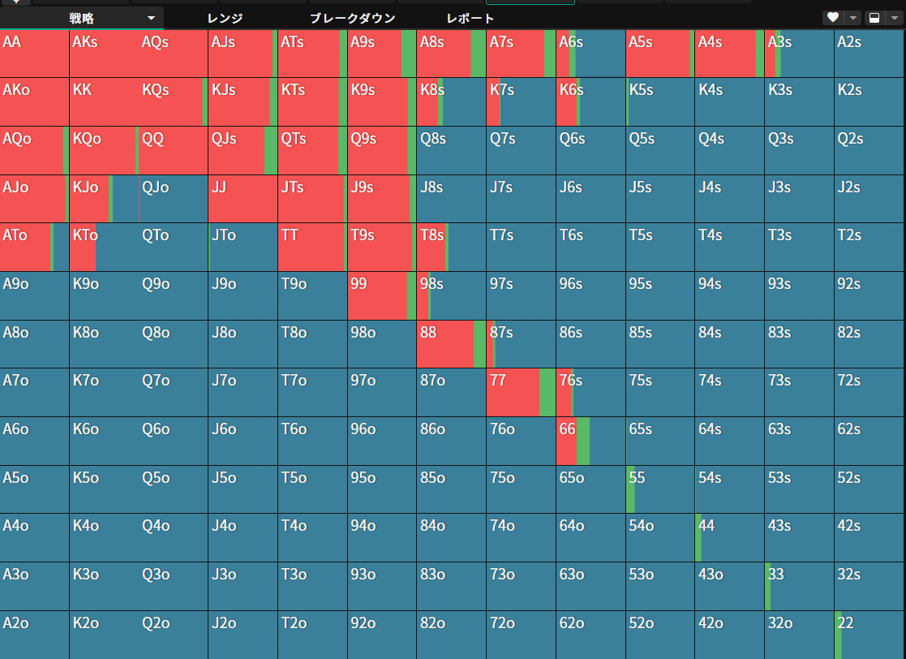Image resolution: width=906 pixels, height=659 pixels.
Task: Select the KQo hand cell
Action: pyautogui.click(x=104, y=150)
